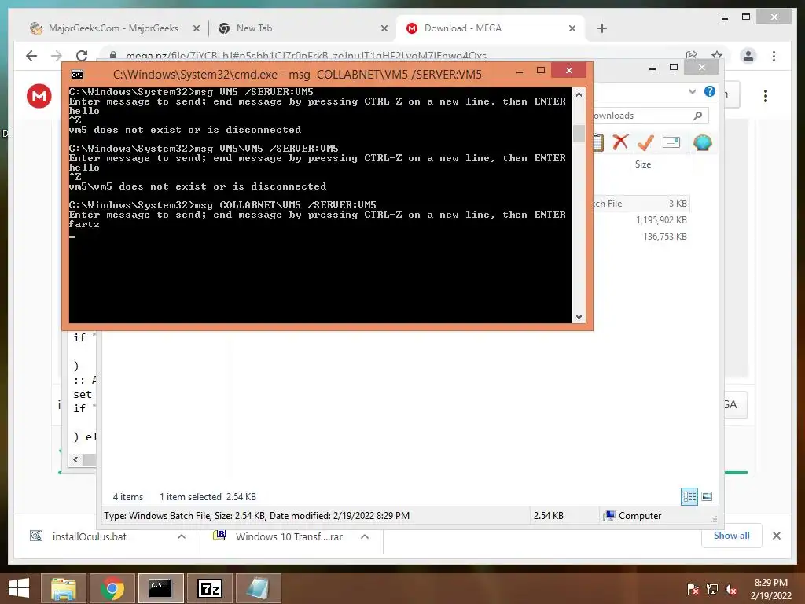Click Show all downloads button

(x=732, y=536)
